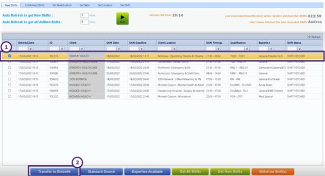Image resolution: width=325 pixels, height=176 pixels.
Task: Click the 22:00 - 07:00 shift timings cell
Action: [217, 97]
